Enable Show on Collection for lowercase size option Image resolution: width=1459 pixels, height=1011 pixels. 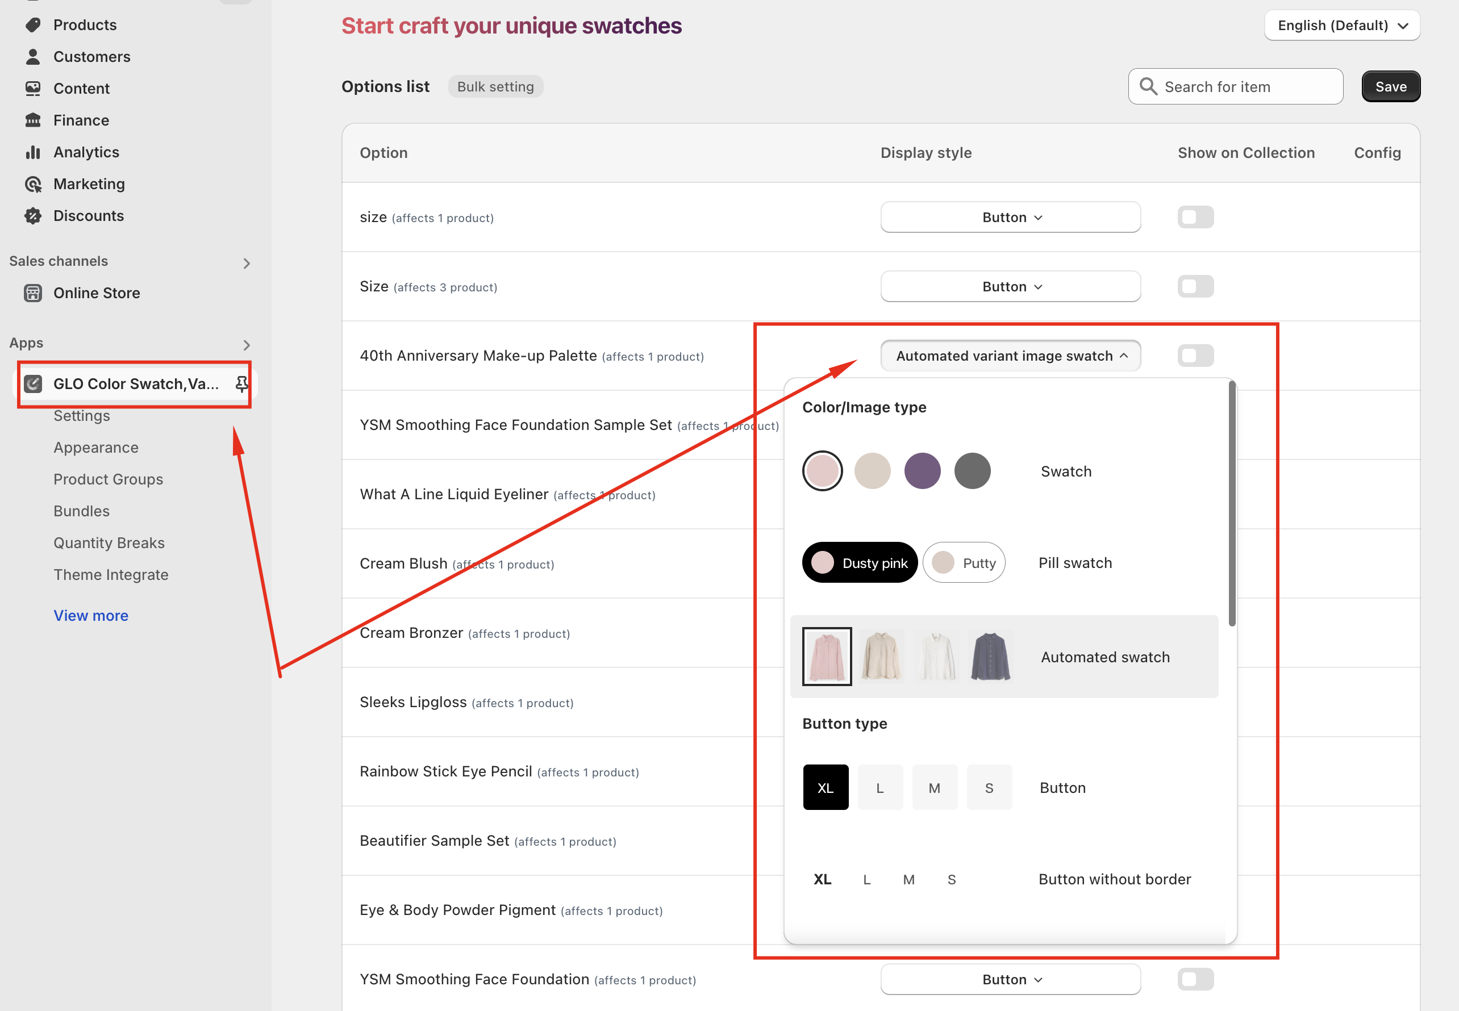click(1195, 218)
